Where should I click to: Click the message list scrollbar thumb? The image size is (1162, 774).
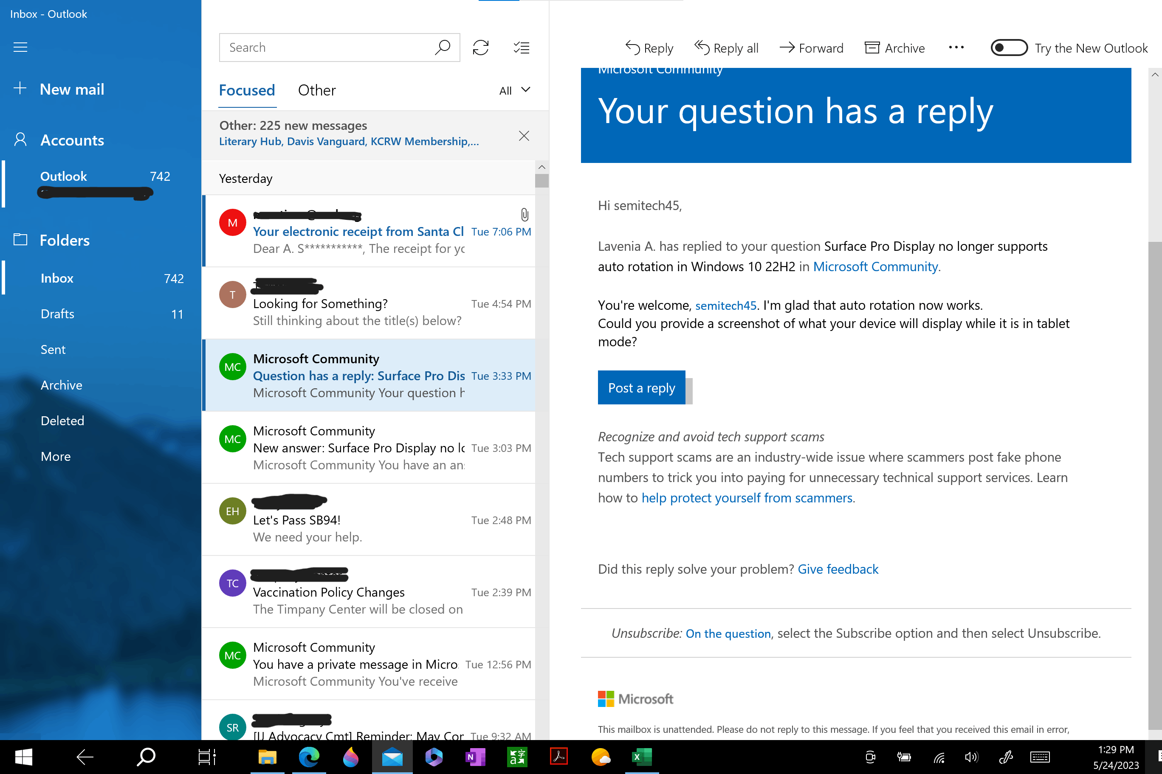coord(542,181)
